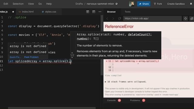The image size is (194, 109).
Task: Open the Problems panel
Action: [135, 100]
